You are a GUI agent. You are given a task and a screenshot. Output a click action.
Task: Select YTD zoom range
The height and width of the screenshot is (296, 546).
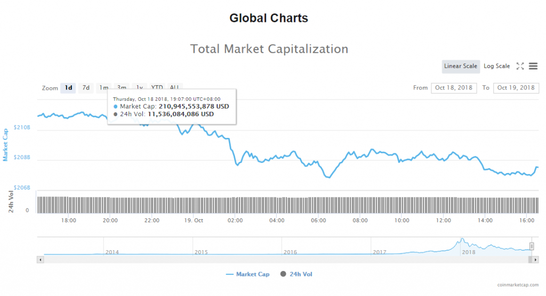click(157, 88)
